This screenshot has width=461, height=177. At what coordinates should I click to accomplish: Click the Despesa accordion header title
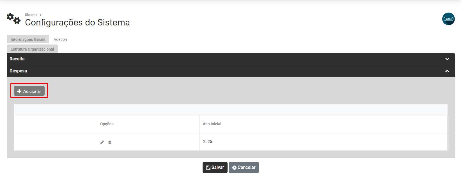18,71
